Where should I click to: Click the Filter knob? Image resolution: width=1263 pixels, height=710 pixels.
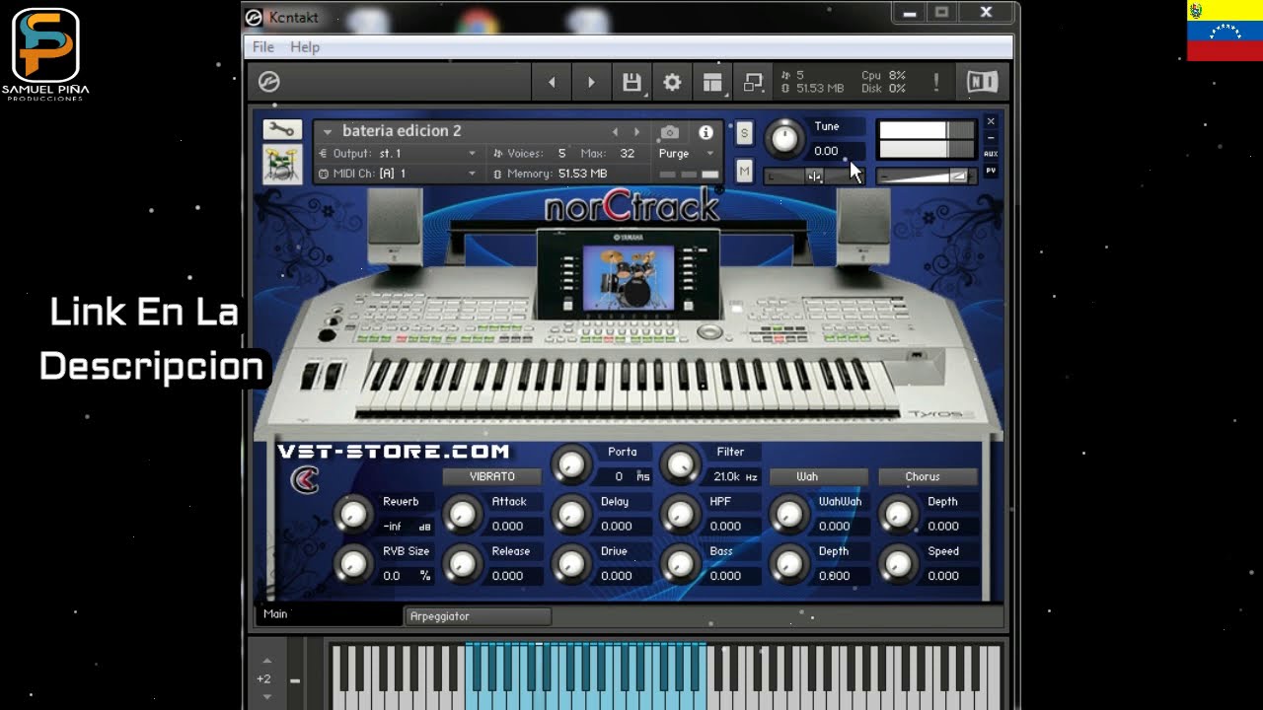point(680,463)
